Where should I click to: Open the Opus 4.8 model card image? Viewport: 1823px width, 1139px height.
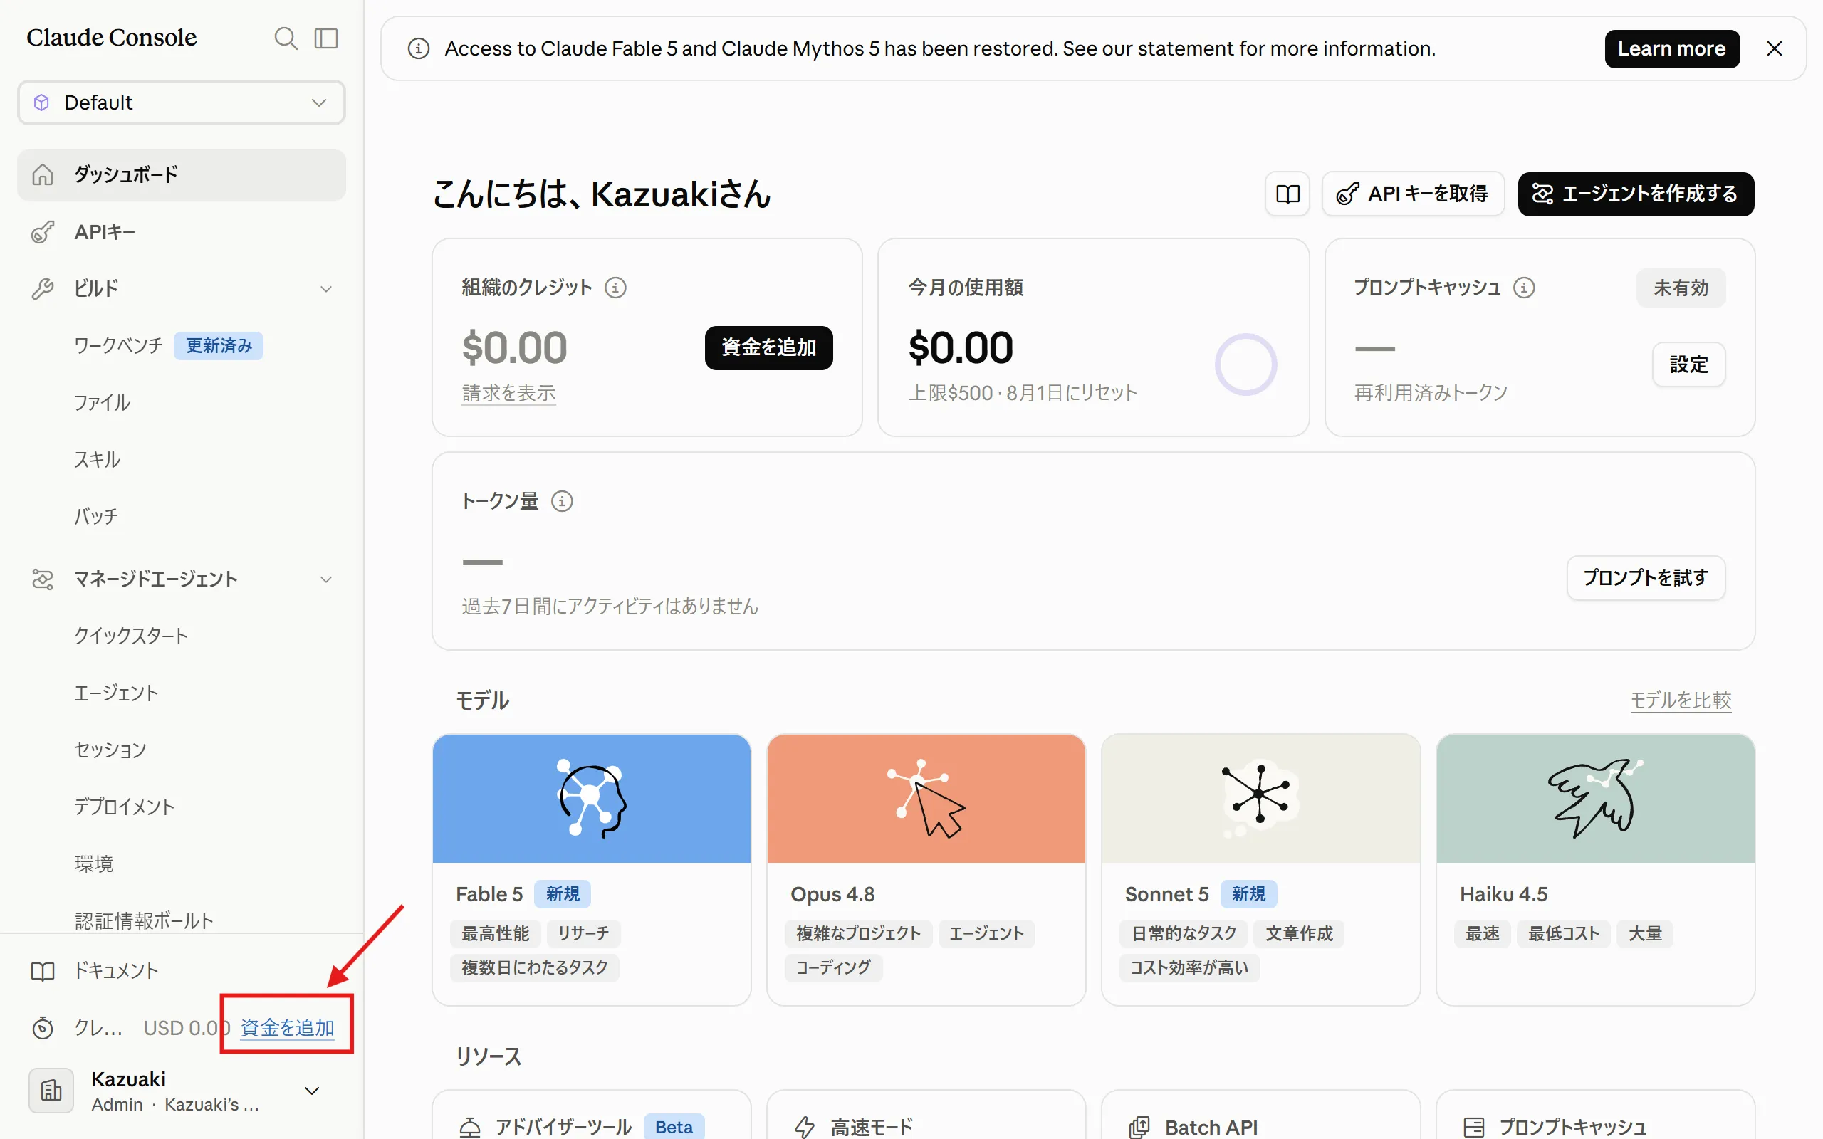pyautogui.click(x=926, y=799)
